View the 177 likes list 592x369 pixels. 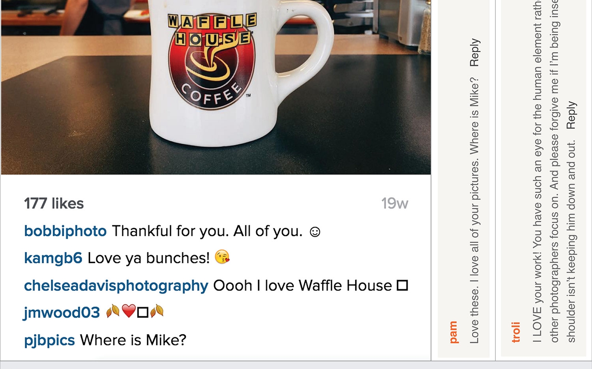coord(54,204)
